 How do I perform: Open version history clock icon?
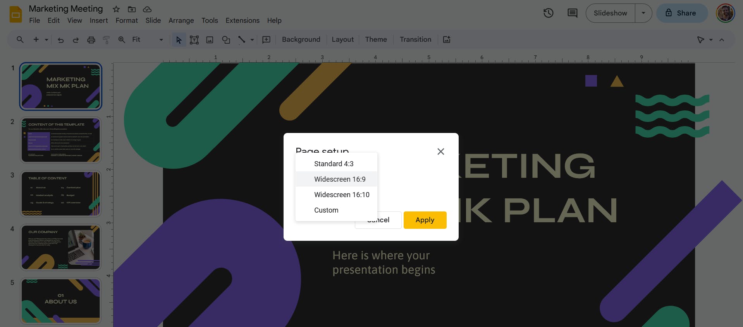tap(548, 13)
